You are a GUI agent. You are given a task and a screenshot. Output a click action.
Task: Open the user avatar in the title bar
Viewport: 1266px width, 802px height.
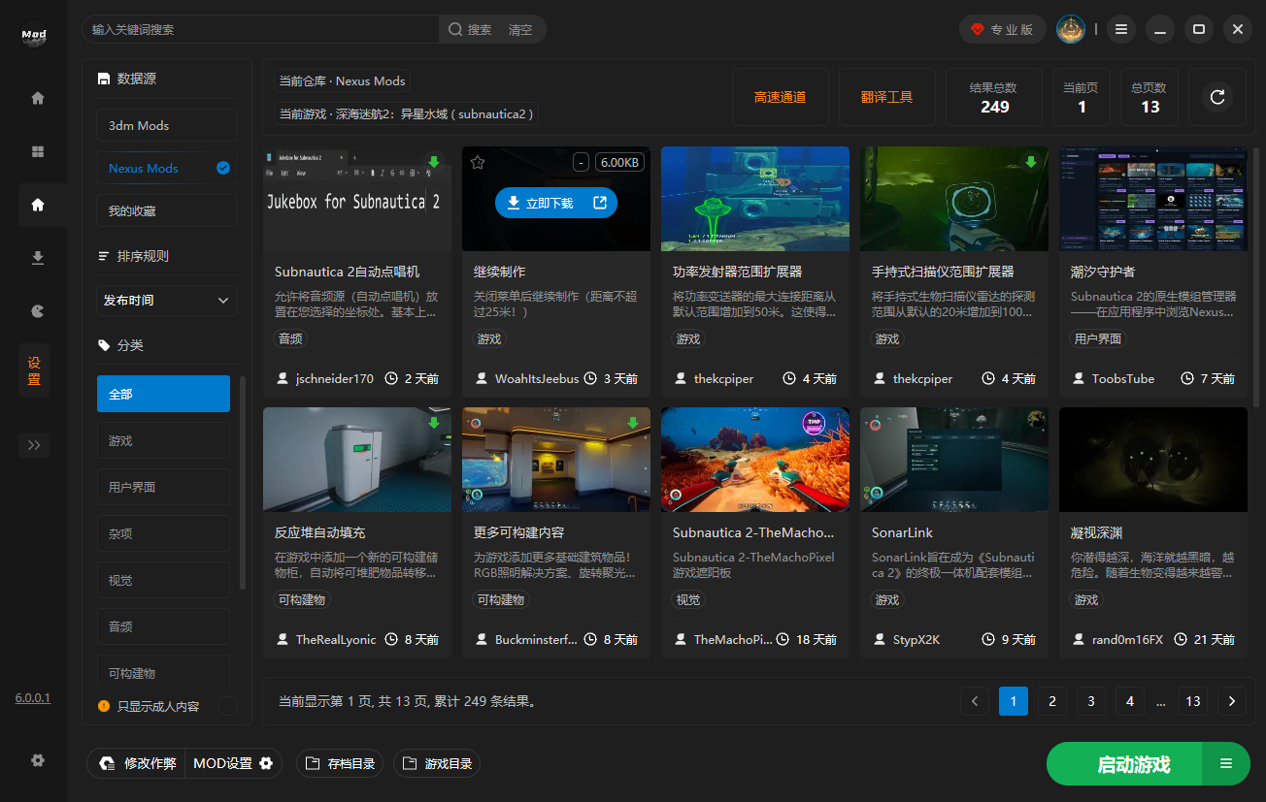(x=1071, y=29)
